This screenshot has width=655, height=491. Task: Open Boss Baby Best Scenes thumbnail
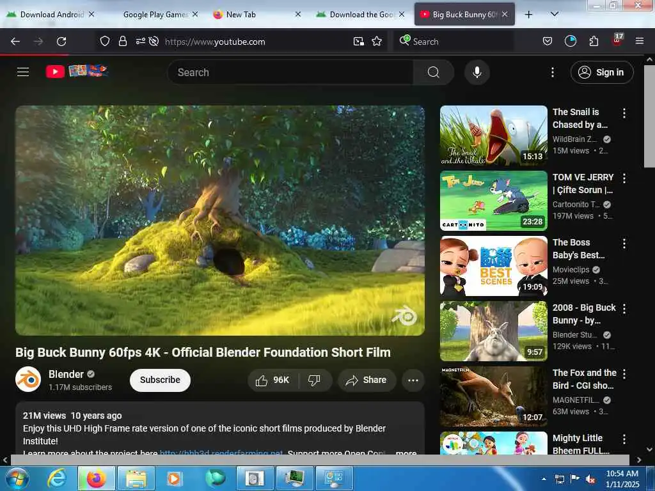coord(493,265)
